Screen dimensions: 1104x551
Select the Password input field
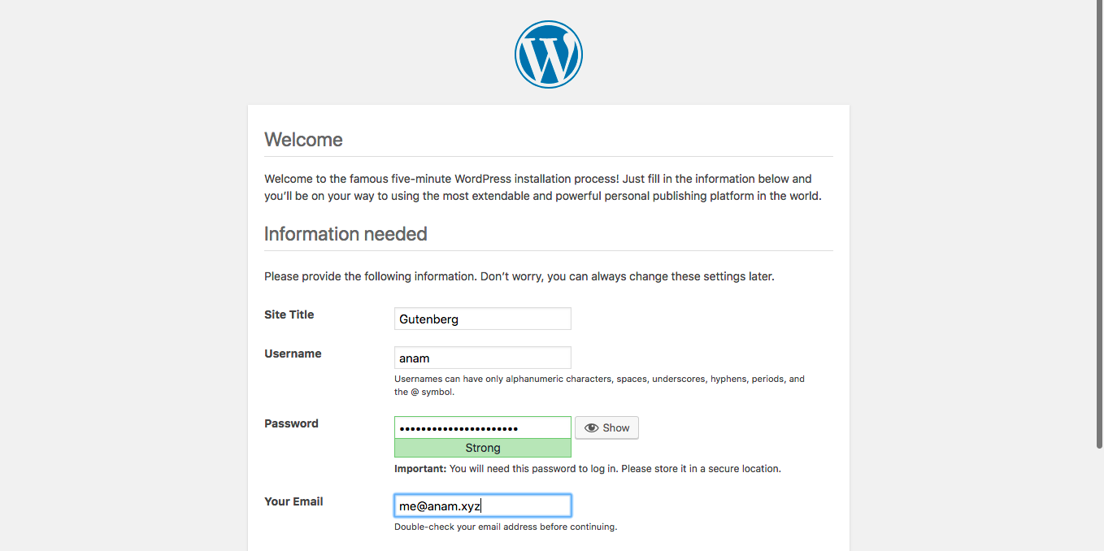tap(482, 428)
